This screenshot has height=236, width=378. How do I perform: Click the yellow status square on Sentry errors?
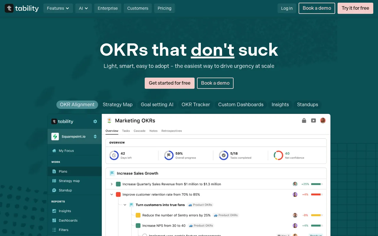[x=138, y=215]
